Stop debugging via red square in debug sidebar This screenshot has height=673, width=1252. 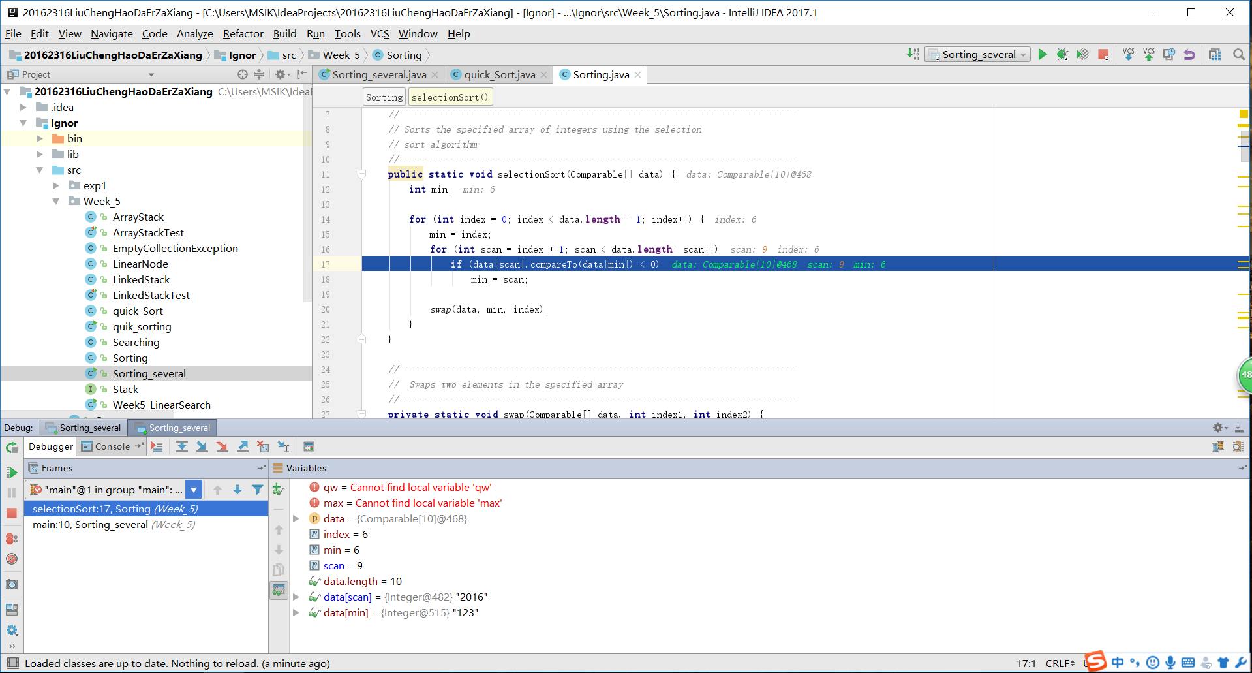(x=12, y=513)
